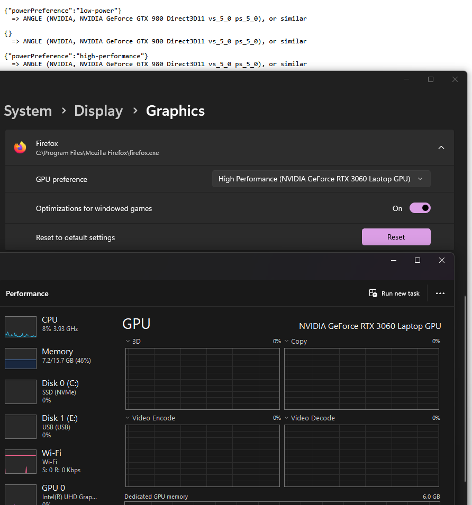This screenshot has height=505, width=472.
Task: Click the 7.2/15.7 GB (46%) memory value
Action: 66,361
